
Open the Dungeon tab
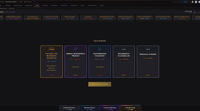coord(64,5)
